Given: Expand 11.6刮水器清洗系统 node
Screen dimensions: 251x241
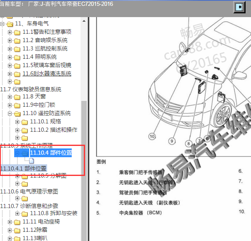Looking at the screenshot, I should pyautogui.click(x=10, y=74).
